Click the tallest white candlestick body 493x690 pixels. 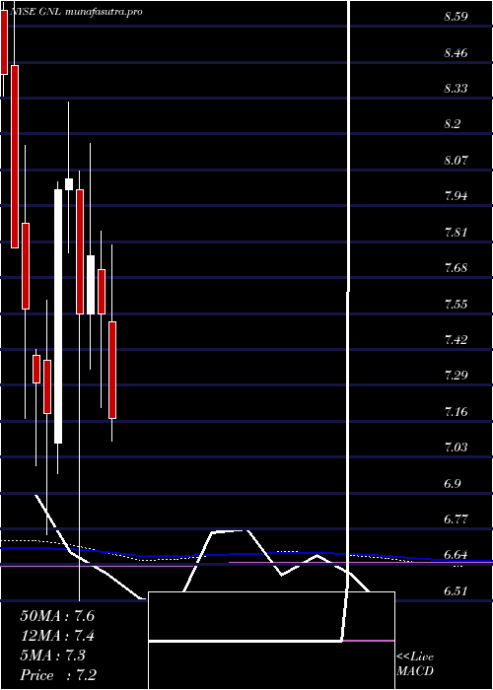click(x=58, y=316)
